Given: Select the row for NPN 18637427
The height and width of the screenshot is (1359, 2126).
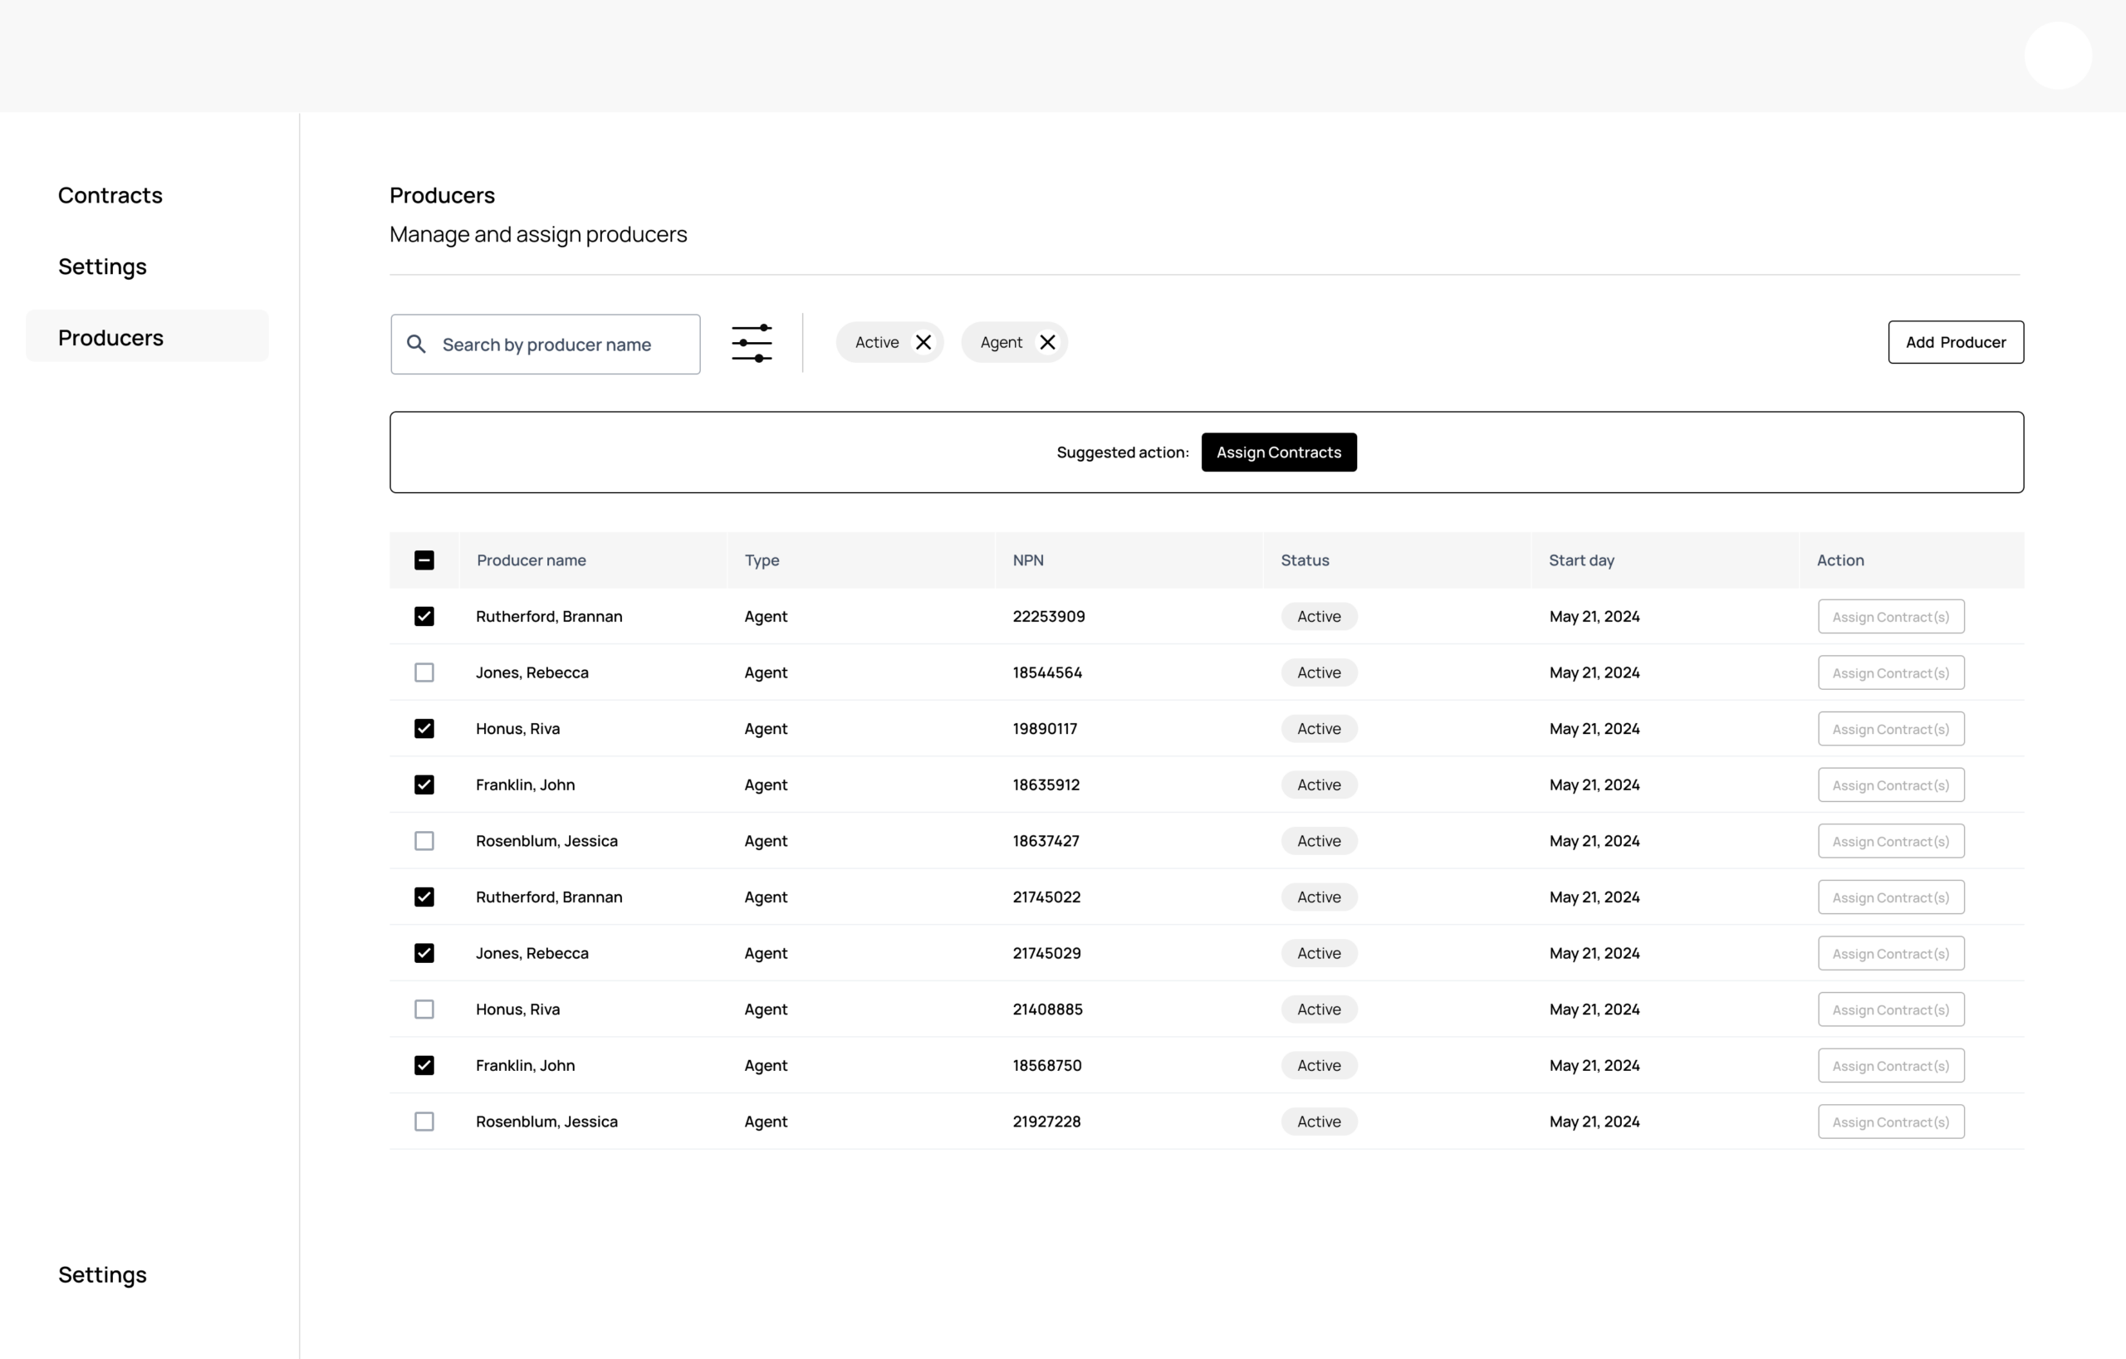Looking at the screenshot, I should click(x=424, y=841).
